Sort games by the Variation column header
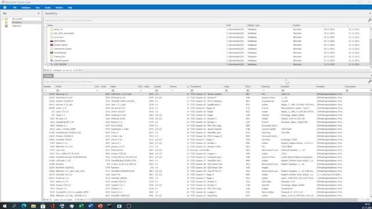 coord(298,87)
